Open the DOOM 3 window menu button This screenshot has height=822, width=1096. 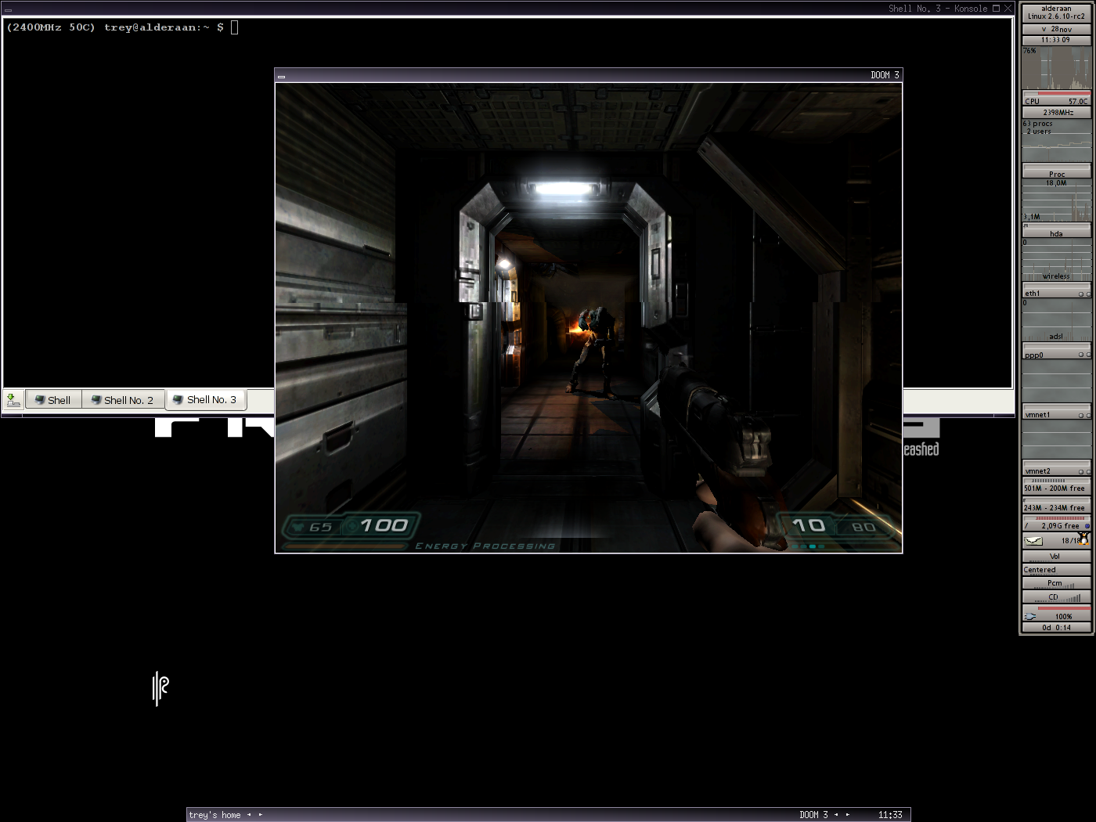281,76
